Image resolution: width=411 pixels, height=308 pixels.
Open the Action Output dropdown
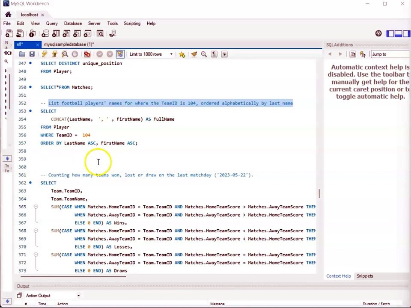(x=52, y=296)
